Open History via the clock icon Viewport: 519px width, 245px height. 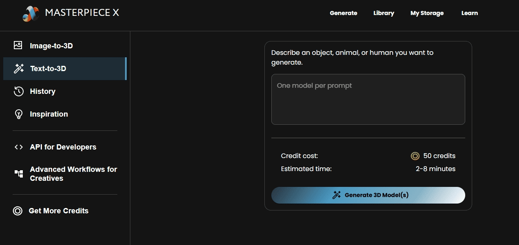[18, 91]
